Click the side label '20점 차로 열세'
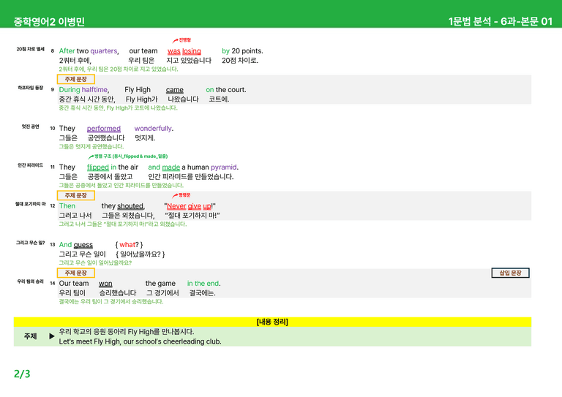The image size is (562, 397). [x=31, y=49]
